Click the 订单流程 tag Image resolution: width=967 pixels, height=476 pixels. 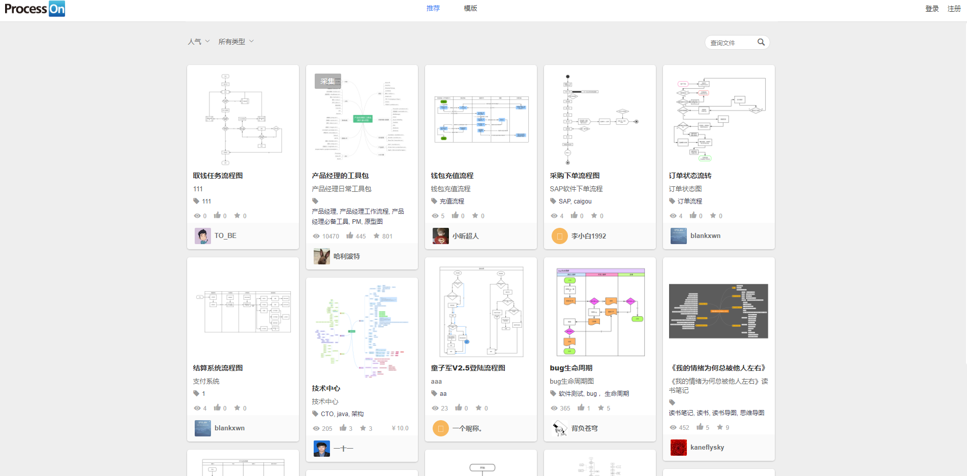[x=690, y=201]
